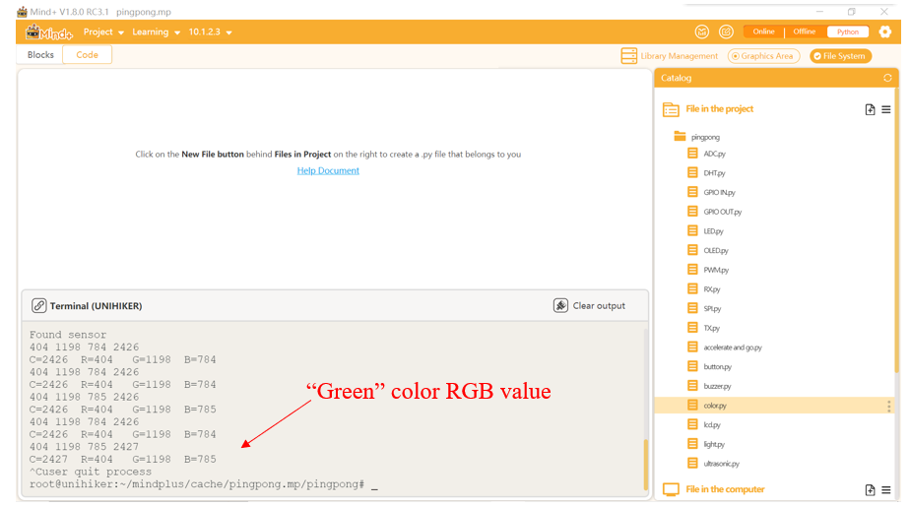This screenshot has height=506, width=910.
Task: Switch to the Blocks tab
Action: [40, 54]
